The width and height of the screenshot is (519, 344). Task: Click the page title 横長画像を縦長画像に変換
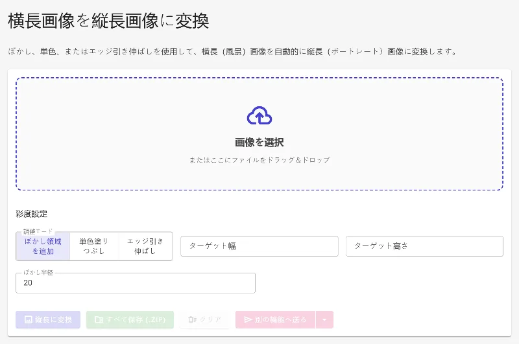point(108,21)
